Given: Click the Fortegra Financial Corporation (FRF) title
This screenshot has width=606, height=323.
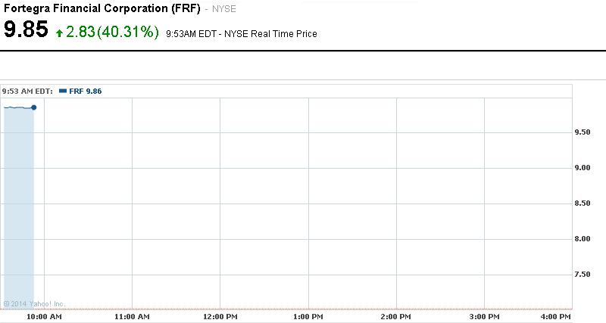Looking at the screenshot, I should coord(102,9).
